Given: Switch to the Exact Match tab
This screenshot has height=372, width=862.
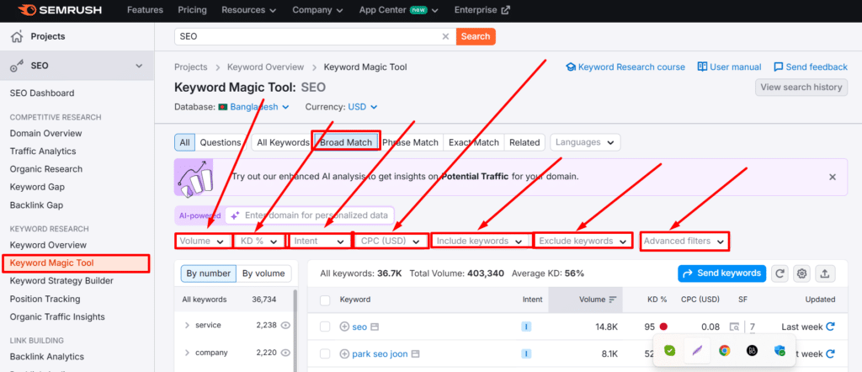Looking at the screenshot, I should click(x=473, y=142).
